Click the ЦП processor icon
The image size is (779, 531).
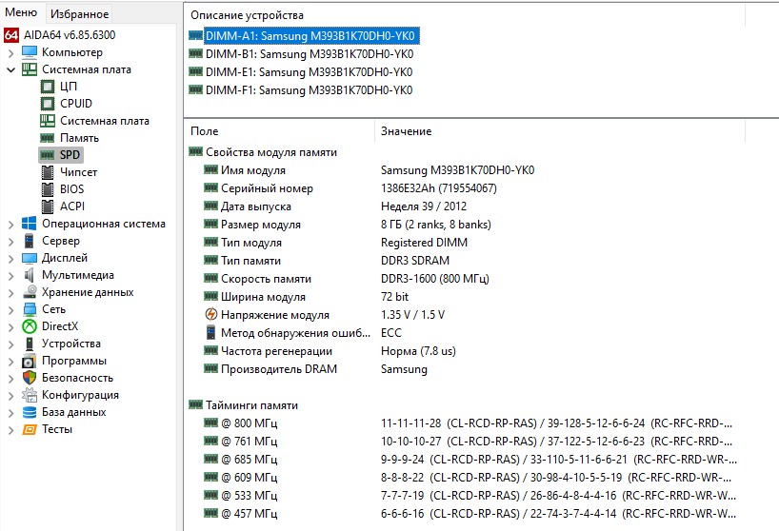click(x=48, y=87)
